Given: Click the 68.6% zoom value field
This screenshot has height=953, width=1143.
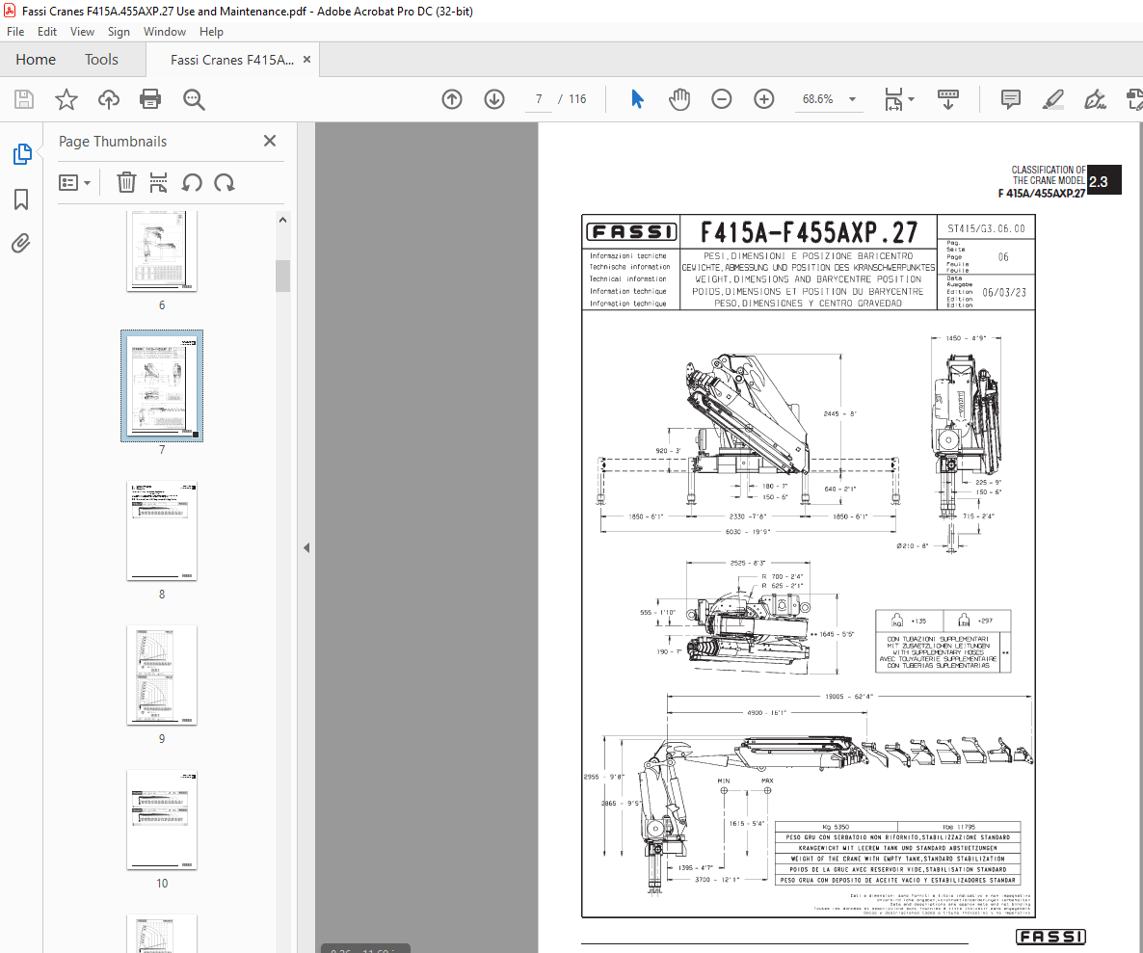Looking at the screenshot, I should (x=818, y=99).
